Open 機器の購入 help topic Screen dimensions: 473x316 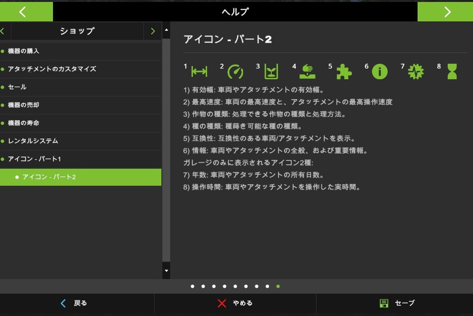pos(81,51)
